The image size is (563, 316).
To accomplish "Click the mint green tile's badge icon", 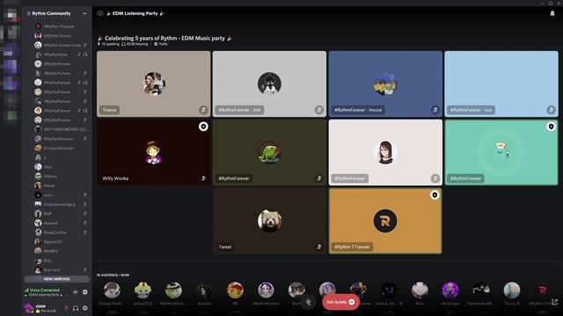I will (551, 126).
